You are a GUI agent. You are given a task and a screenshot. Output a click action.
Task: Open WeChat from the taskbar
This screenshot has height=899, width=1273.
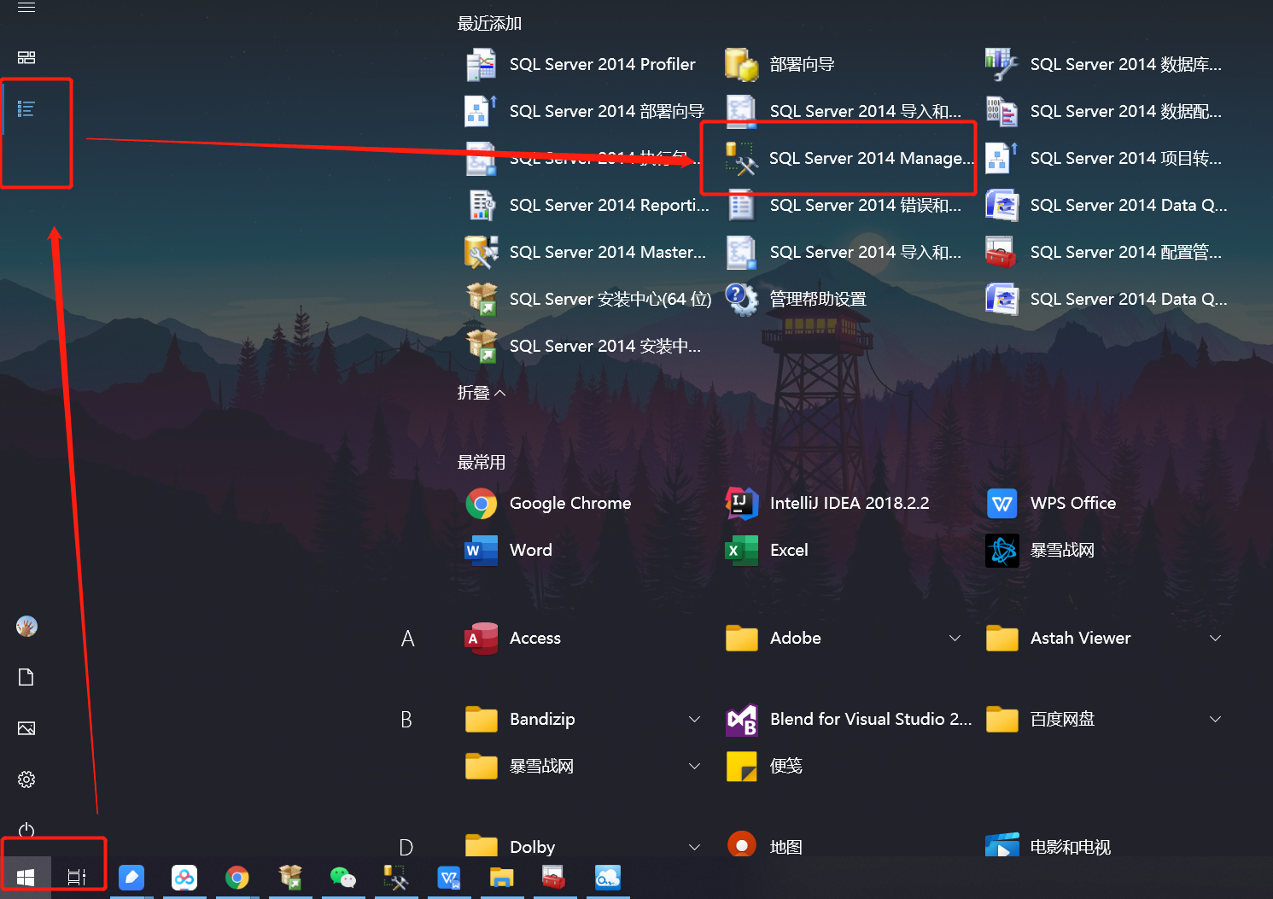343,878
